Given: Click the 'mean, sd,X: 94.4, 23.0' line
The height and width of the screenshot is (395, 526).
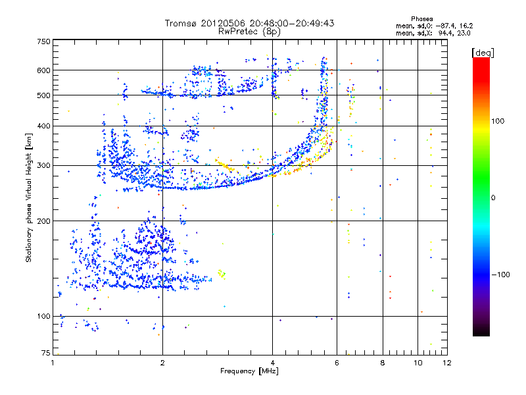Looking at the screenshot, I should 433,33.
